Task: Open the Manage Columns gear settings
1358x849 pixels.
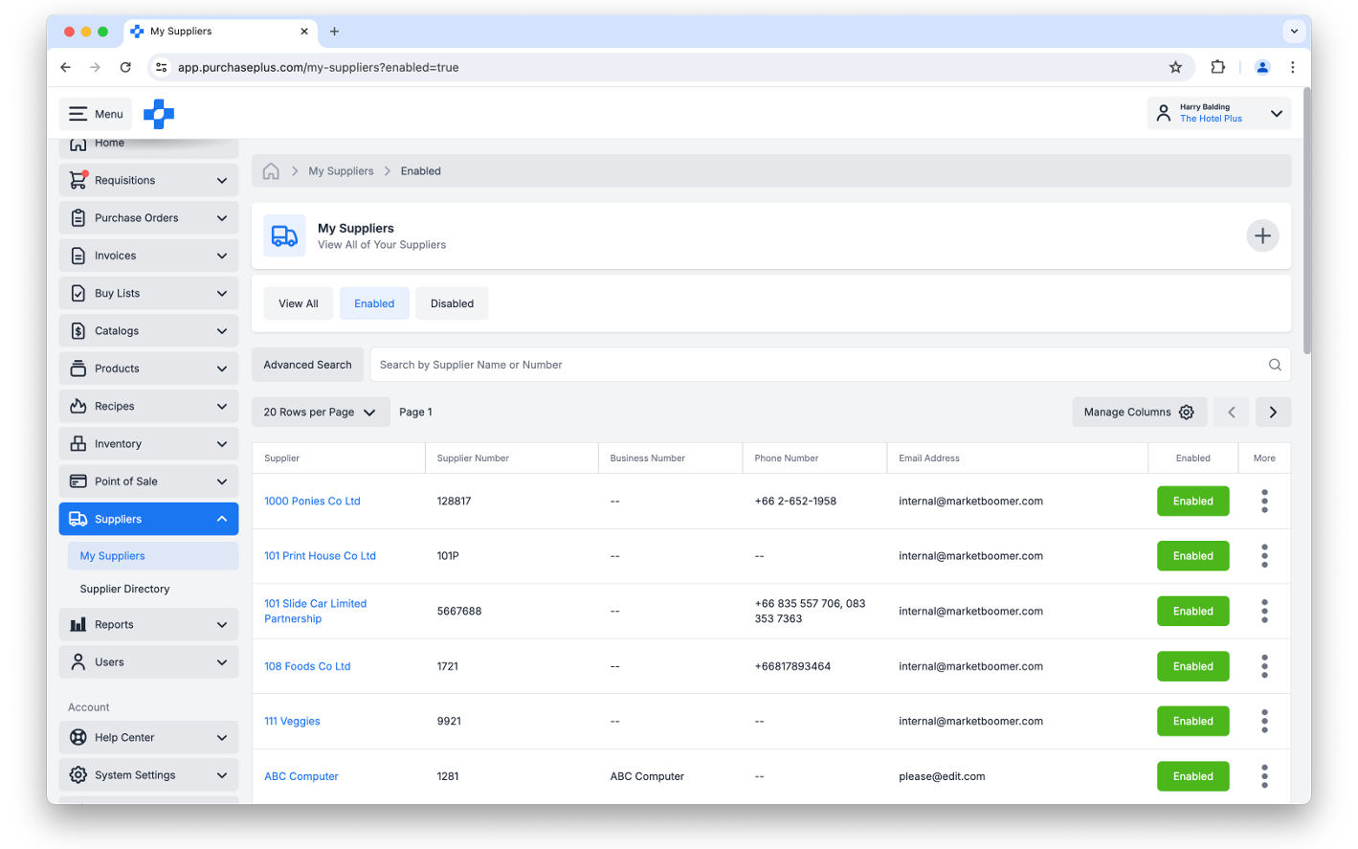Action: tap(1139, 412)
